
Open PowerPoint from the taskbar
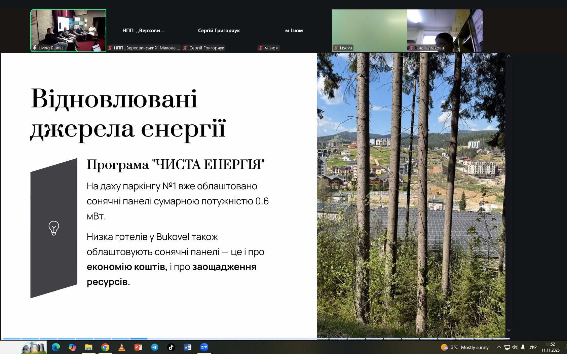point(138,347)
